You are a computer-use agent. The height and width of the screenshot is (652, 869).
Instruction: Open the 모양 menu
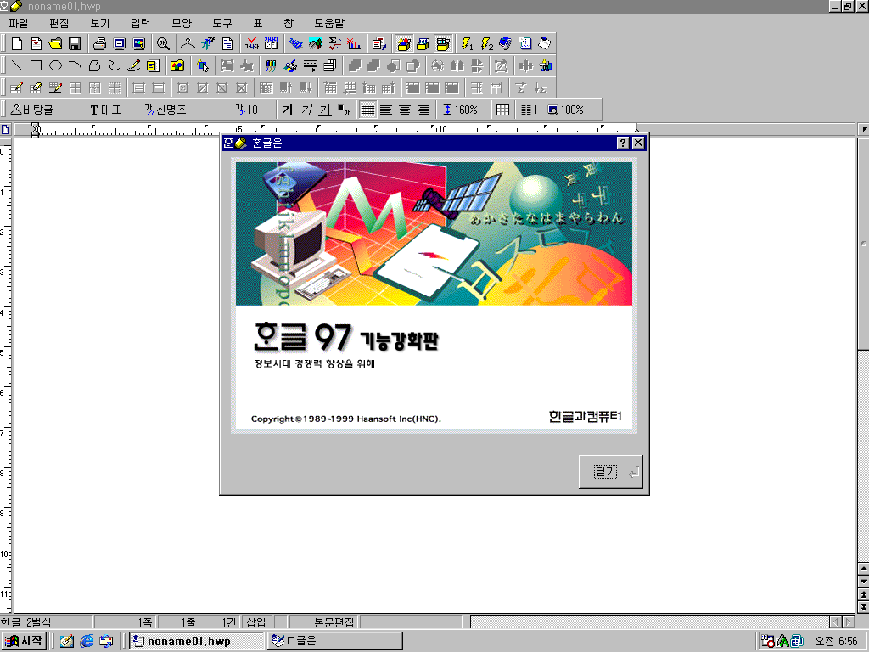(x=182, y=23)
